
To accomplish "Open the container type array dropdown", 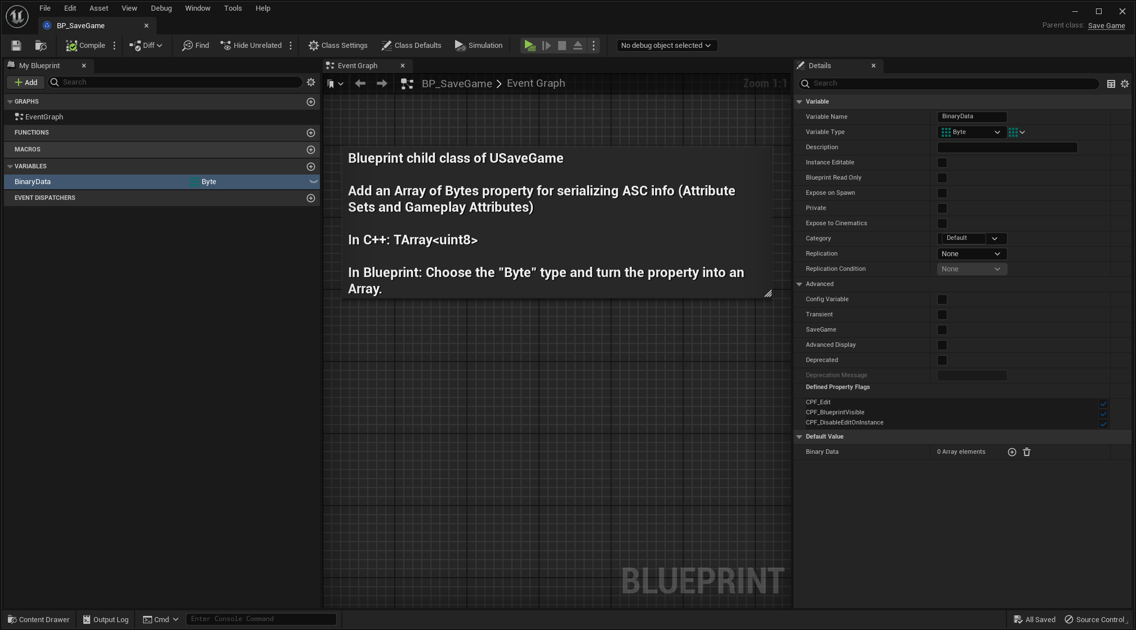I will [1016, 132].
